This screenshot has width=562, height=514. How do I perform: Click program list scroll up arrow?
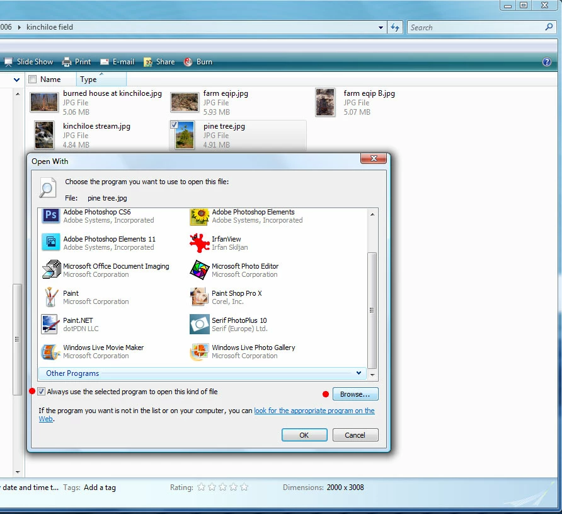tap(372, 214)
